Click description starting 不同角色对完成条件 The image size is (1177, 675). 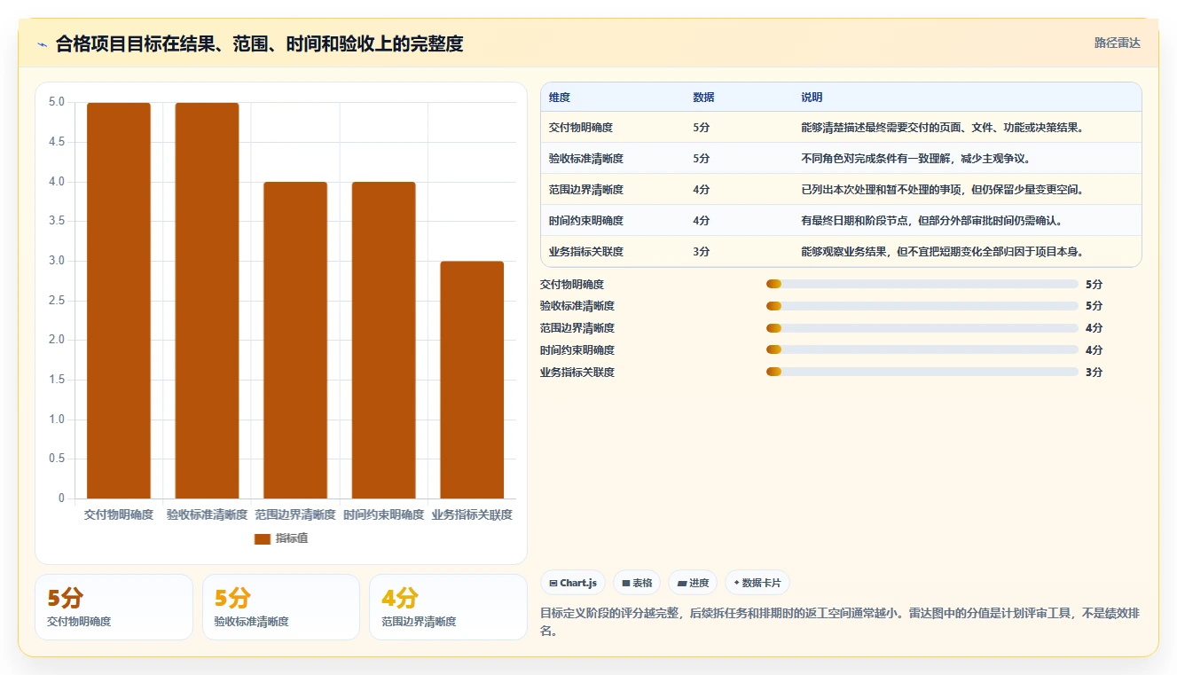[x=915, y=159]
